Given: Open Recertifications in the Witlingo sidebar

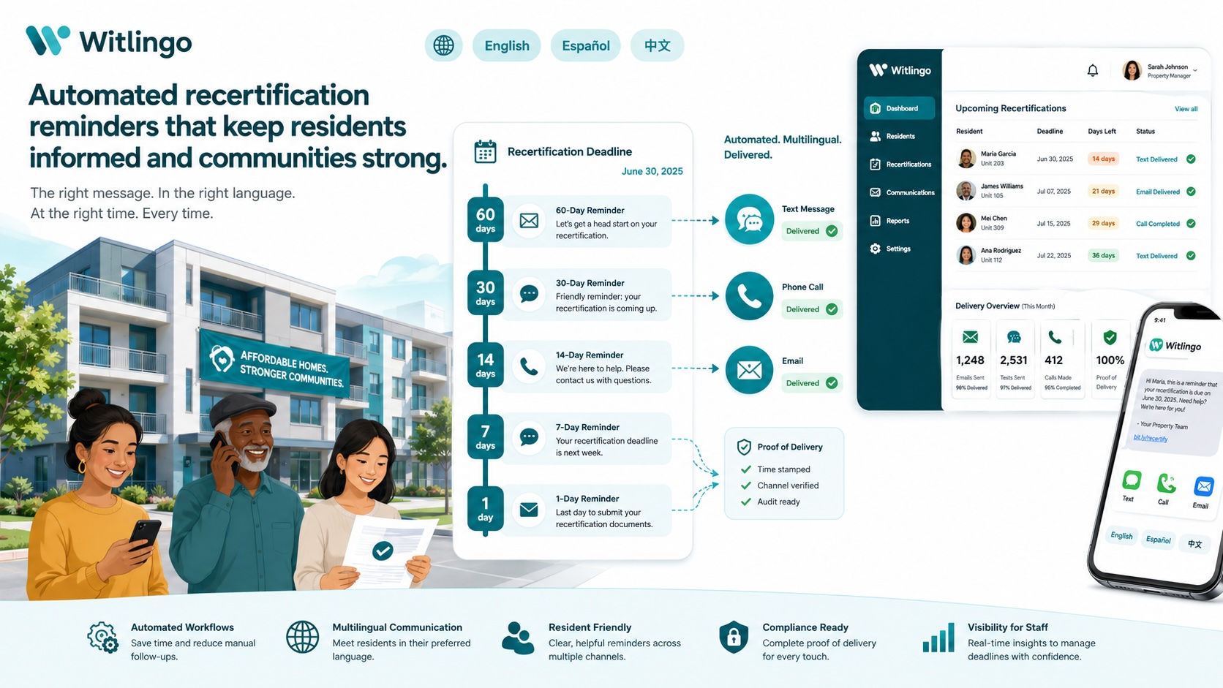Looking at the screenshot, I should (899, 165).
